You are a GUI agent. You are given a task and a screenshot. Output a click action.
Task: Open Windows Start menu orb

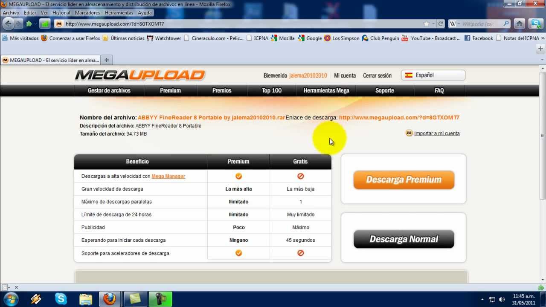[11, 298]
